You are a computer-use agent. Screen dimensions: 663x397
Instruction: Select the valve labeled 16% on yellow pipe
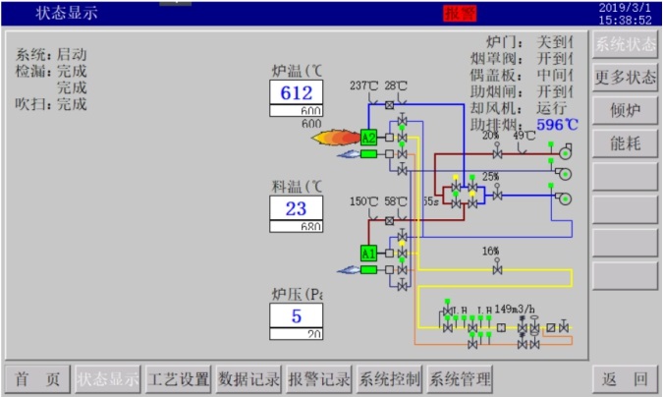[x=497, y=268]
